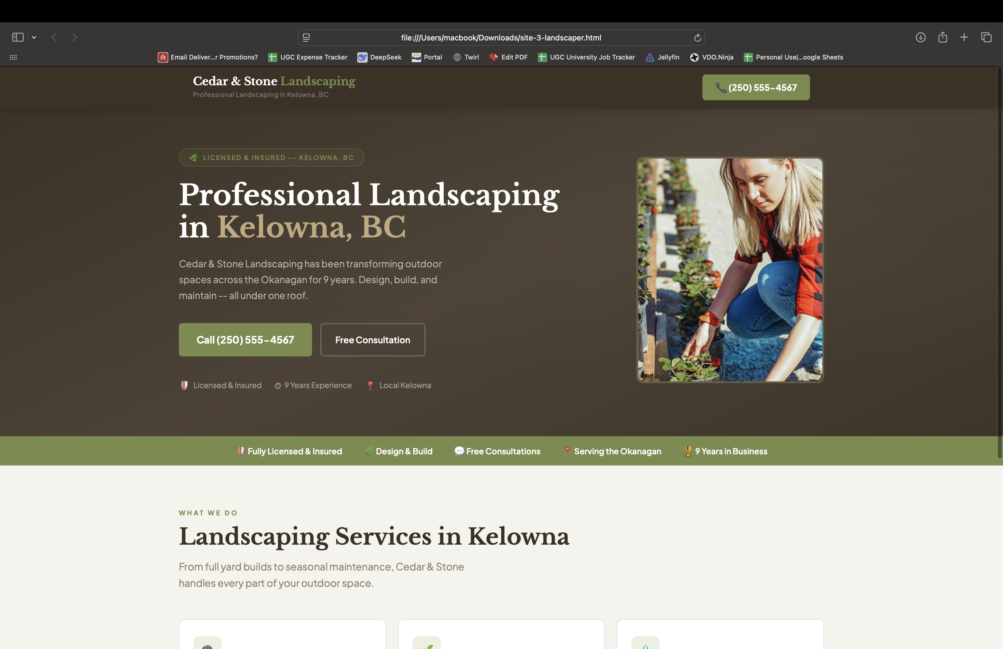Click the forward navigation arrow
The width and height of the screenshot is (1003, 649).
click(74, 37)
